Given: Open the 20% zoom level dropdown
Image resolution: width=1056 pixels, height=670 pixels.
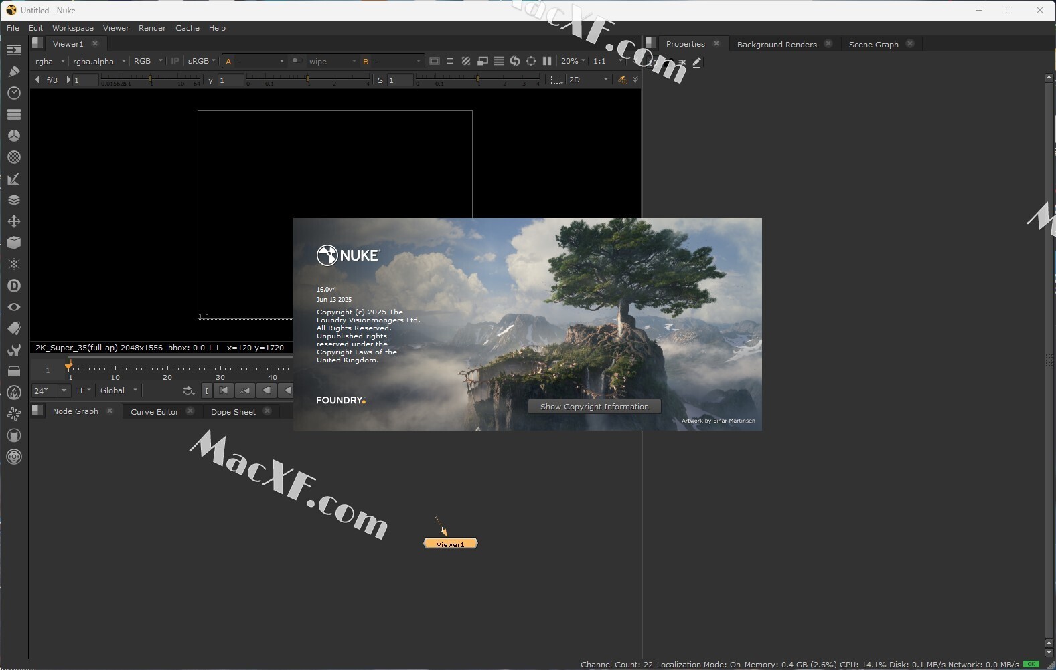Looking at the screenshot, I should point(573,61).
